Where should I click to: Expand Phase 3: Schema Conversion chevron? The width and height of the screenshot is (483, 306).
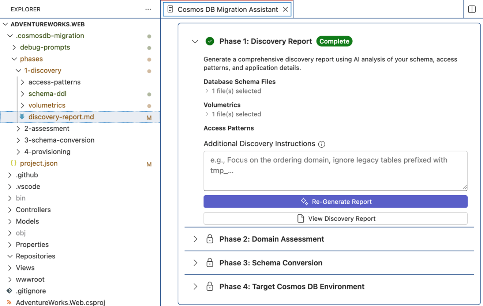click(x=195, y=263)
